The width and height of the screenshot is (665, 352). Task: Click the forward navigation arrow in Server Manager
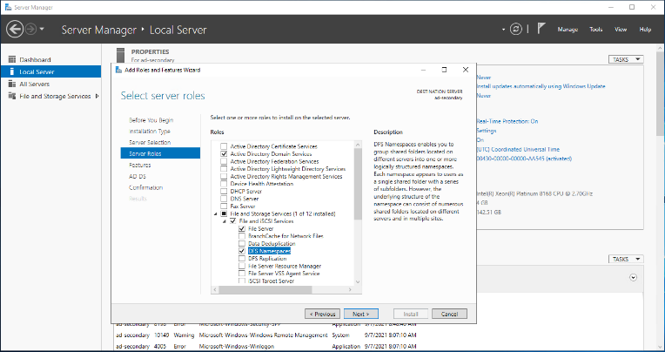pyautogui.click(x=30, y=30)
